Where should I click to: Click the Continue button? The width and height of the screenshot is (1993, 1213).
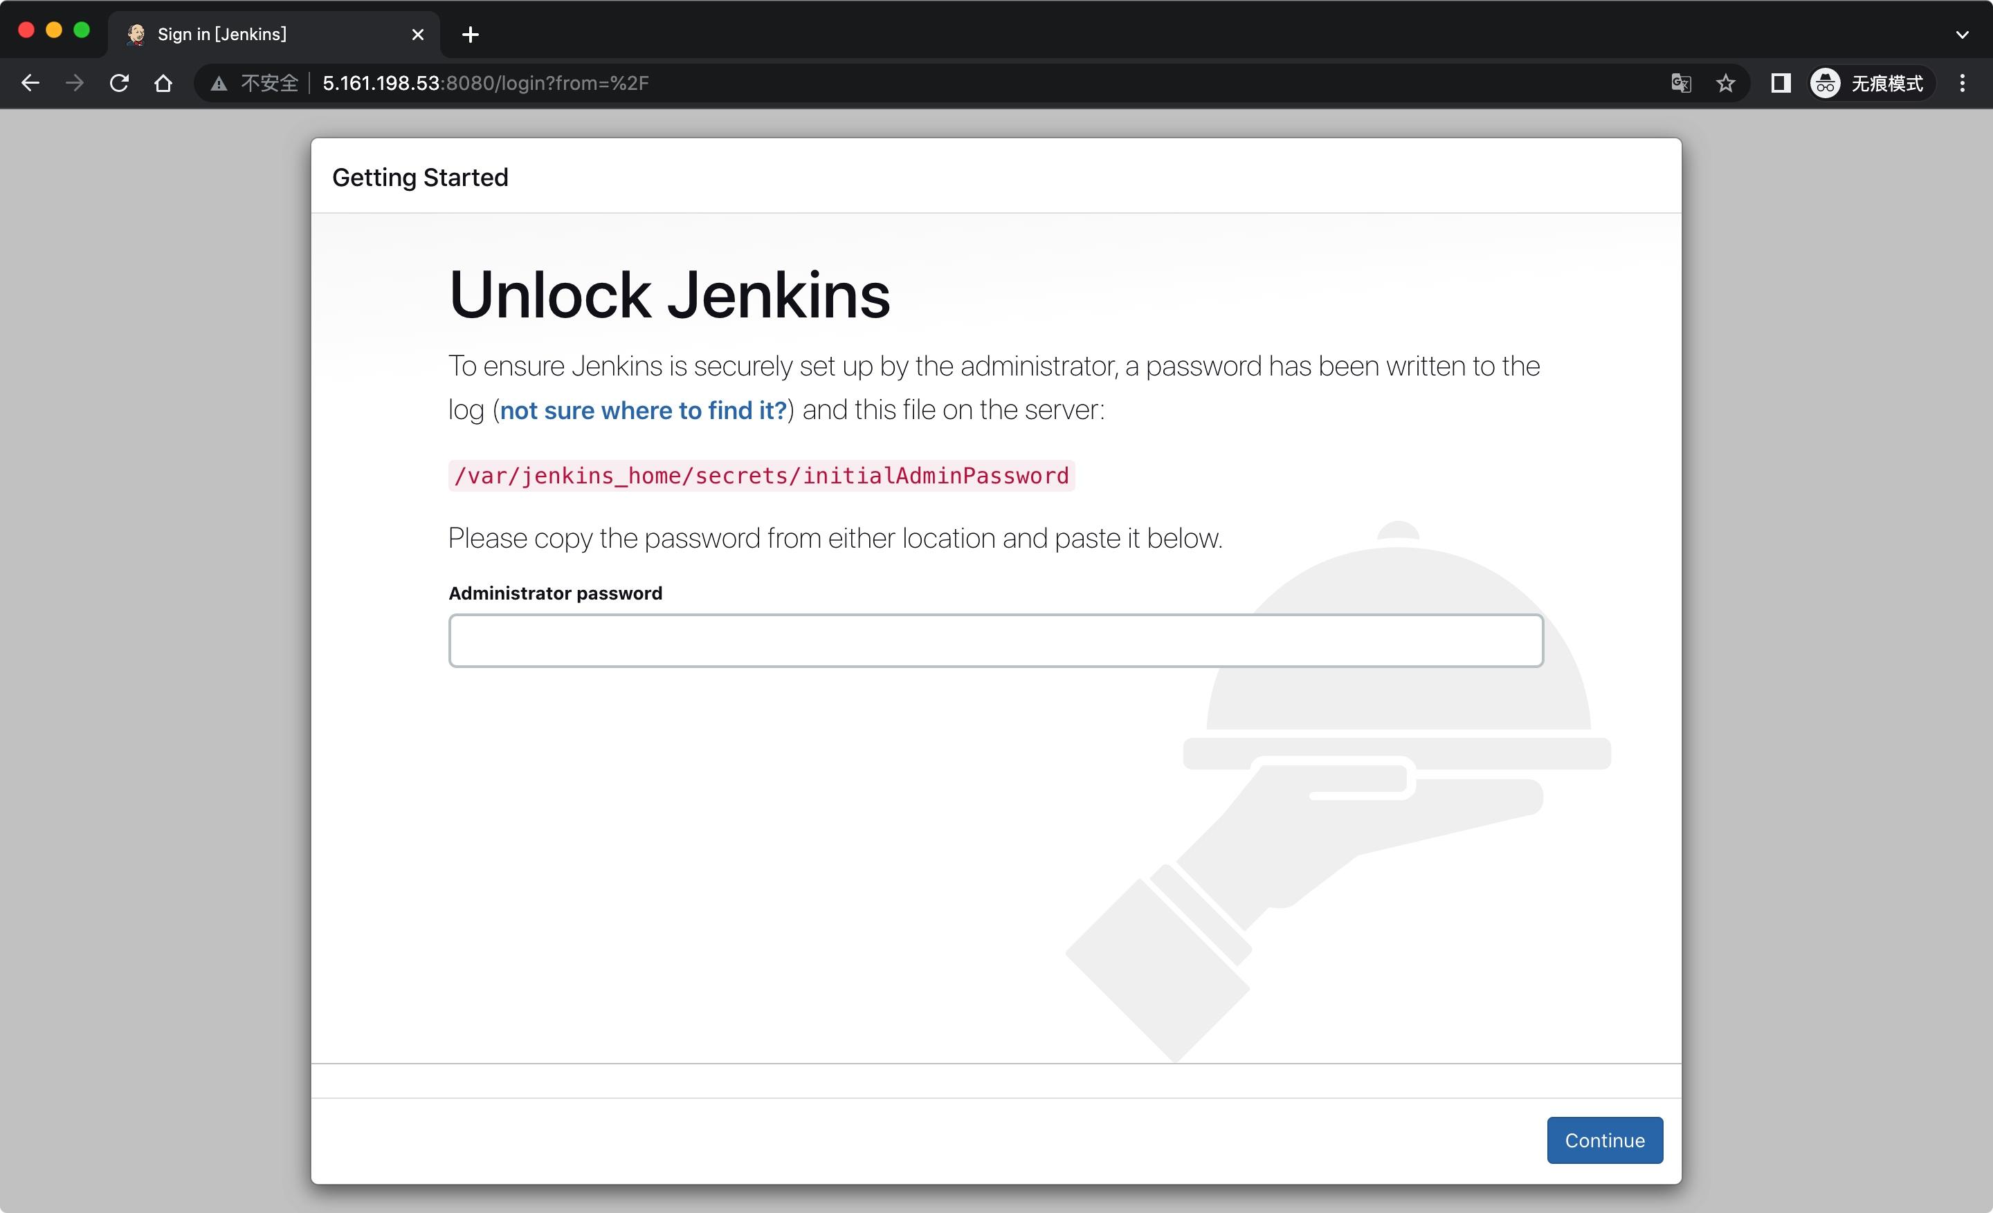point(1604,1140)
